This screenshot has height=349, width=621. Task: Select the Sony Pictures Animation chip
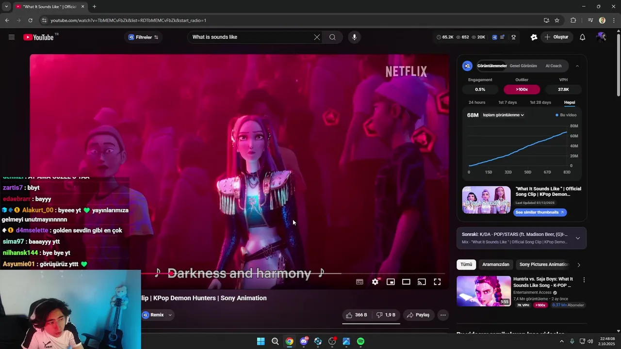544,265
